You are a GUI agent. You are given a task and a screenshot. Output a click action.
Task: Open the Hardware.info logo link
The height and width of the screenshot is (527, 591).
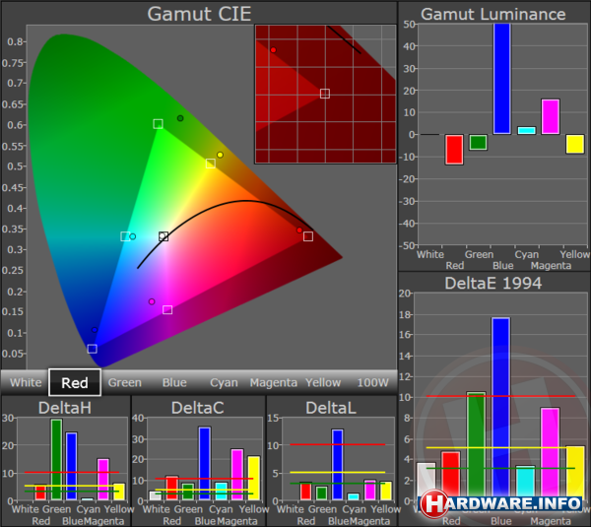coord(502,503)
